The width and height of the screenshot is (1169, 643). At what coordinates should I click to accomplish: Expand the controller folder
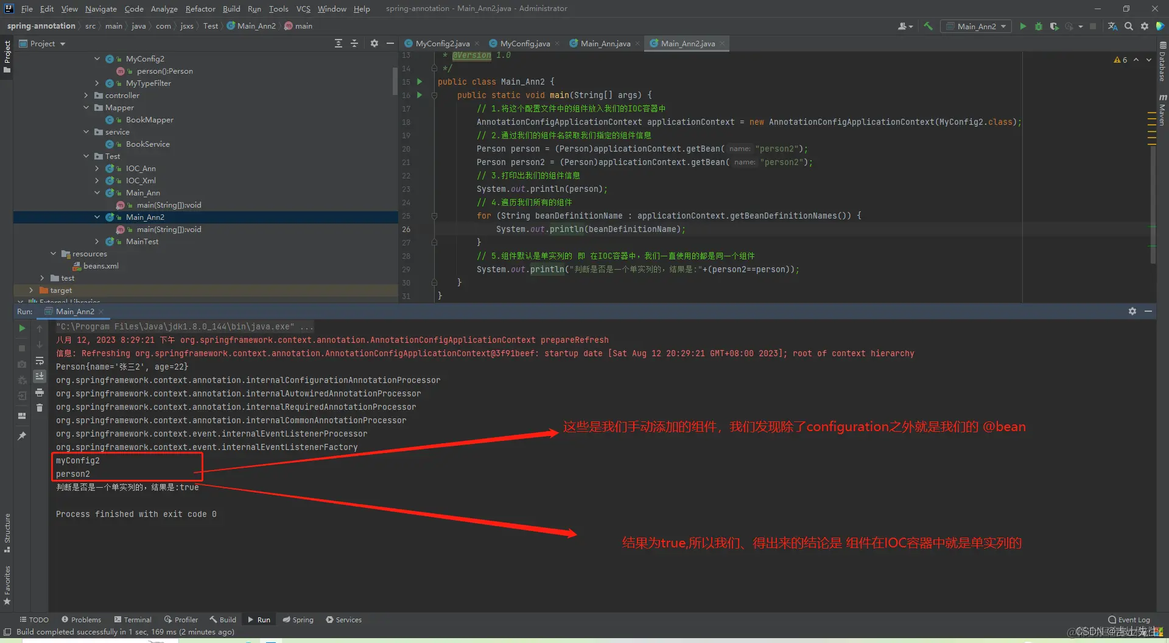click(x=86, y=96)
